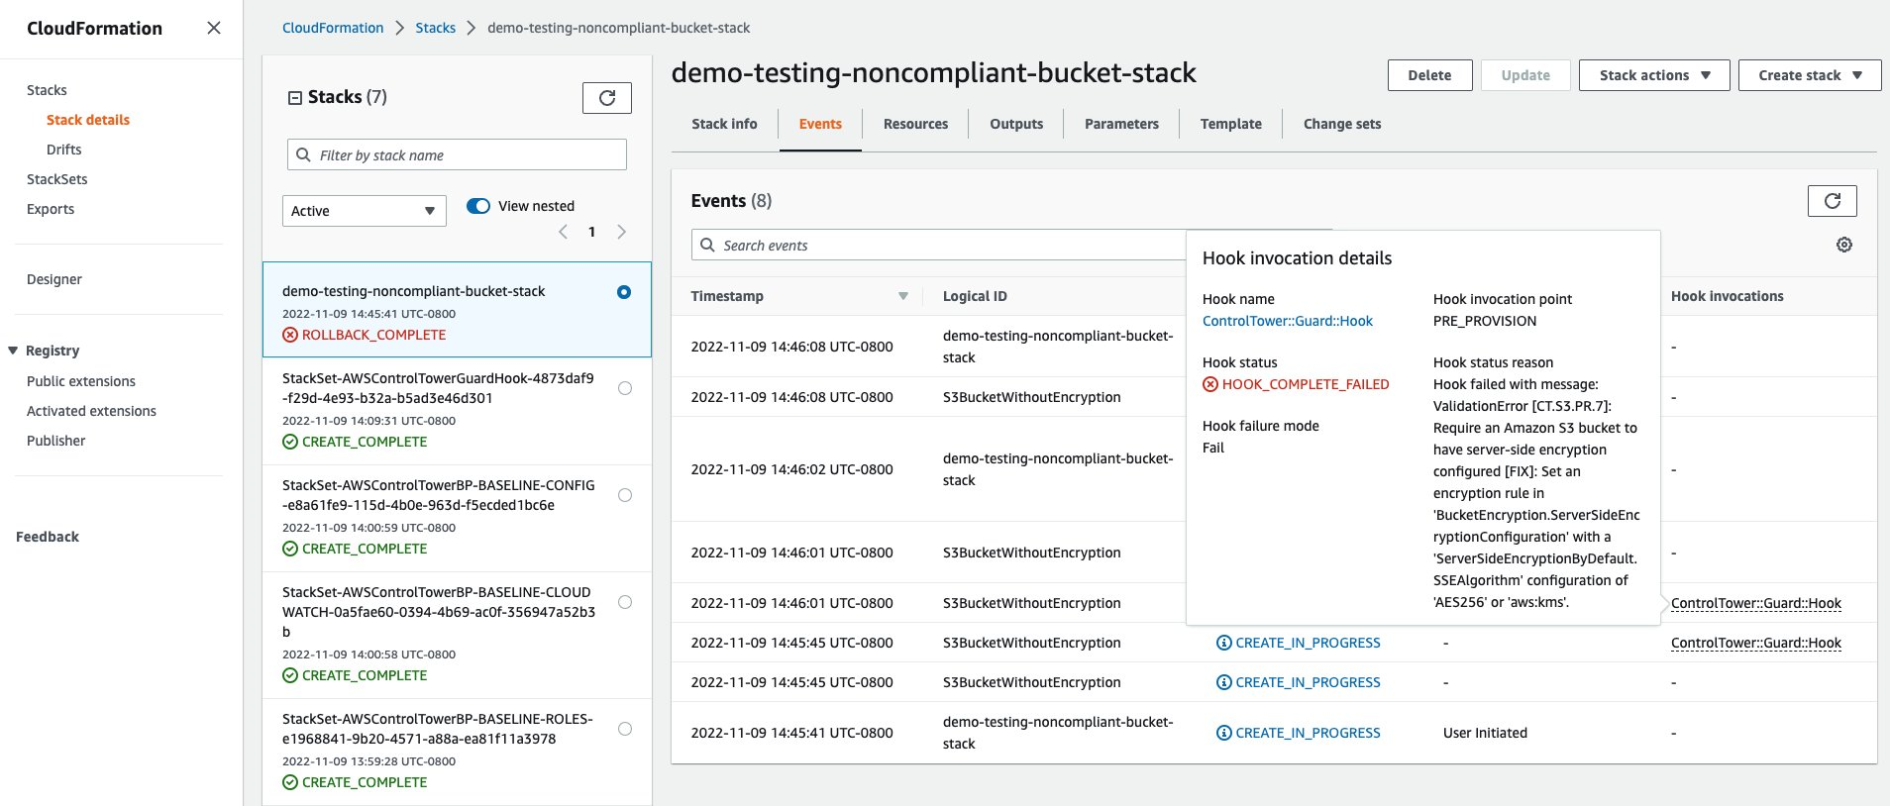Open the Template tab
The width and height of the screenshot is (1890, 806).
click(x=1231, y=124)
